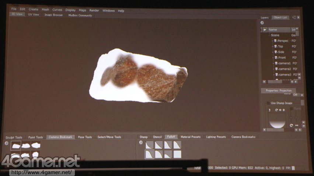Expand the Top camera node
This screenshot has width=314, height=176.
pos(273,46)
